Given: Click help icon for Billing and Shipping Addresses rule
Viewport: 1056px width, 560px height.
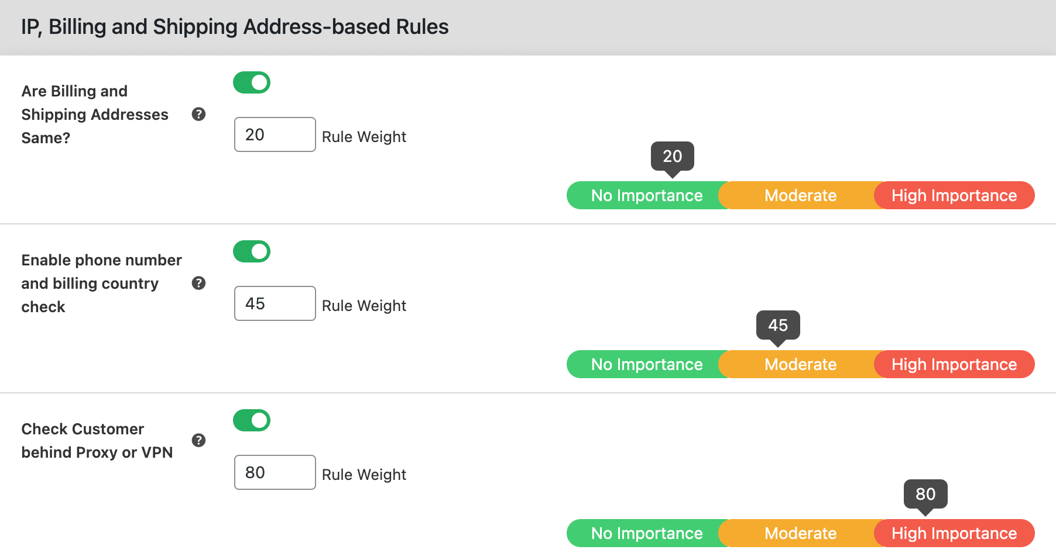Looking at the screenshot, I should [198, 114].
